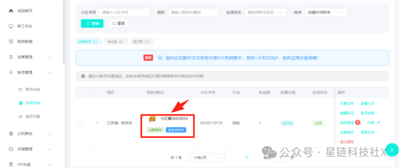Open the 10条/页 page size dropdown
Image resolution: width=399 pixels, height=168 pixels.
(208, 157)
